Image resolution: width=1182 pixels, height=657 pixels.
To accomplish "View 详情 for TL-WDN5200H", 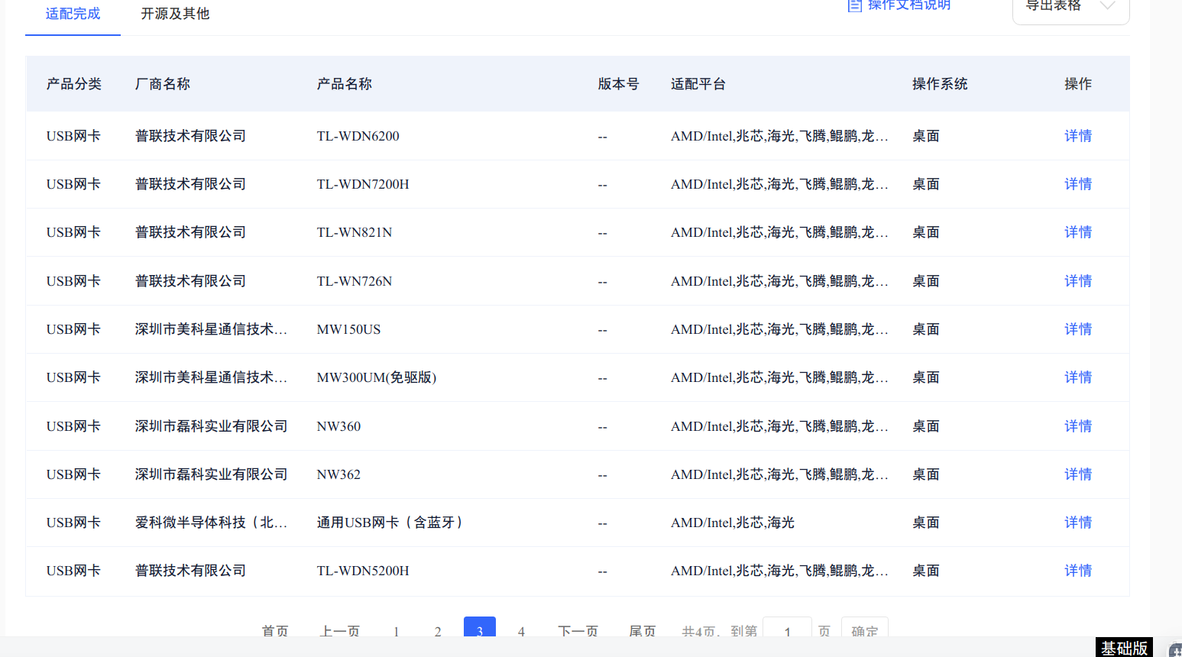I will point(1078,571).
